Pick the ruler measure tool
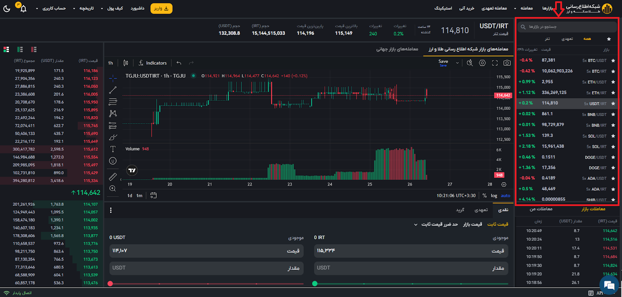 tap(113, 177)
